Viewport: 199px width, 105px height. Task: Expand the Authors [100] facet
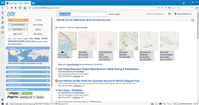click(28, 77)
